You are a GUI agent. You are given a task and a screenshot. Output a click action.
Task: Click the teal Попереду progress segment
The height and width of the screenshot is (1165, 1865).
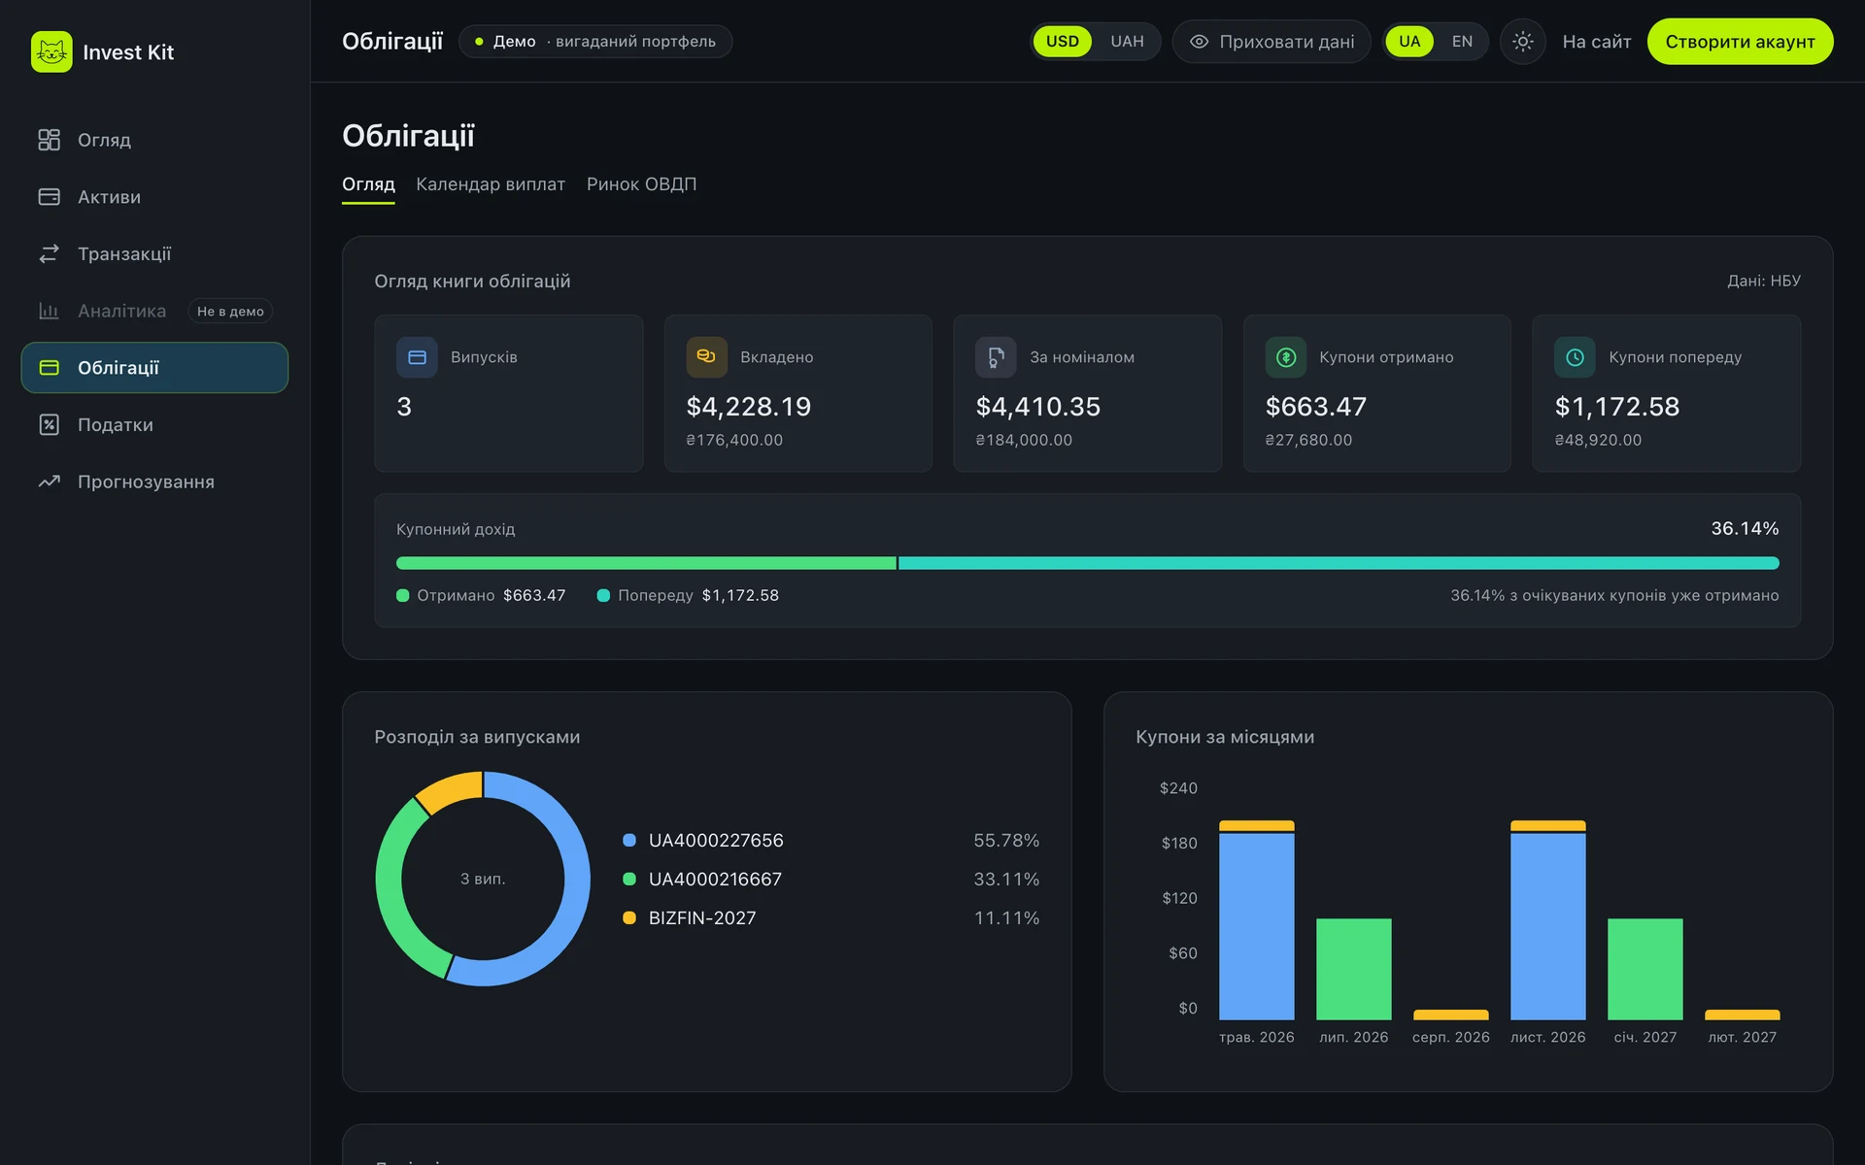pyautogui.click(x=1339, y=563)
